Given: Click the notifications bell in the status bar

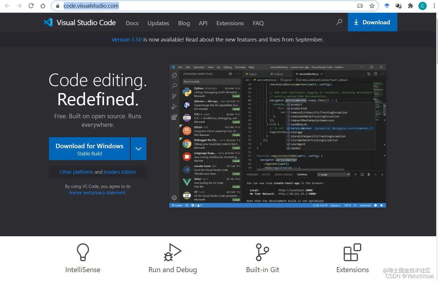Looking at the screenshot, I should point(382,205).
